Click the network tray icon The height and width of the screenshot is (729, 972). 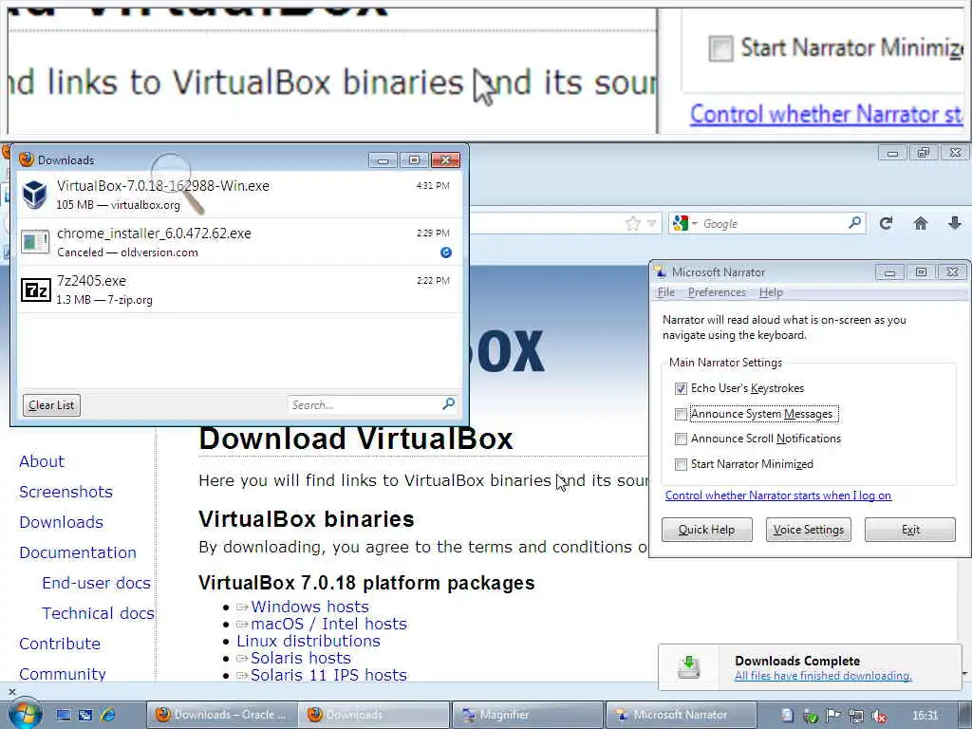click(x=856, y=716)
